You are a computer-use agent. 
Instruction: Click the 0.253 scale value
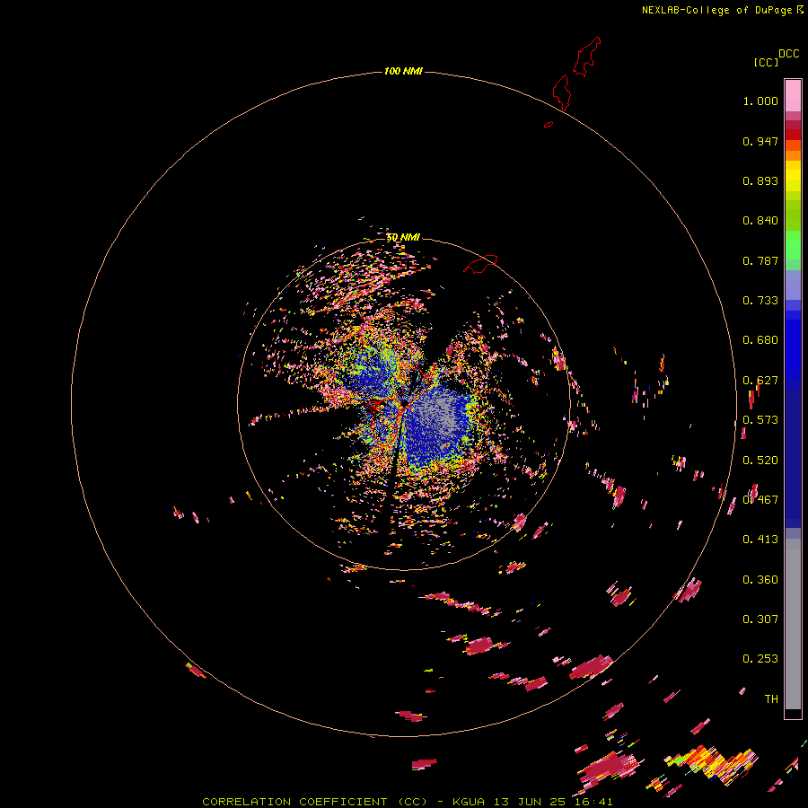pos(760,659)
